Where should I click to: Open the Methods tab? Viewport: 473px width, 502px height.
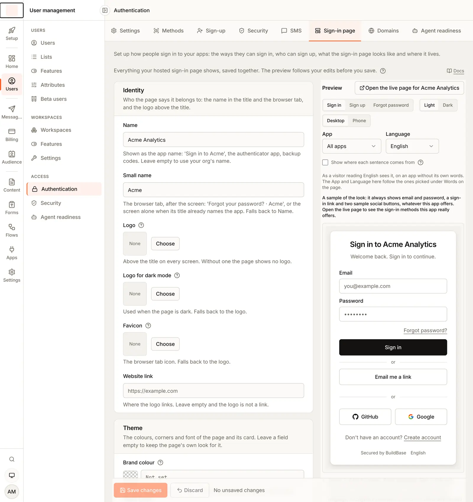(169, 31)
